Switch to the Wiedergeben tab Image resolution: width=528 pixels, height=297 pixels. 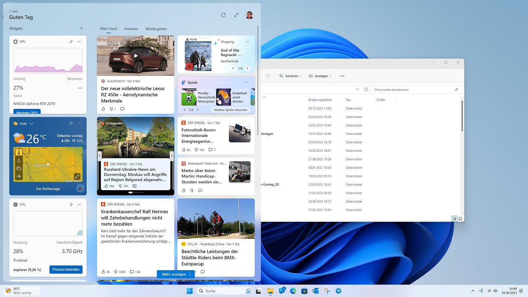click(x=156, y=29)
